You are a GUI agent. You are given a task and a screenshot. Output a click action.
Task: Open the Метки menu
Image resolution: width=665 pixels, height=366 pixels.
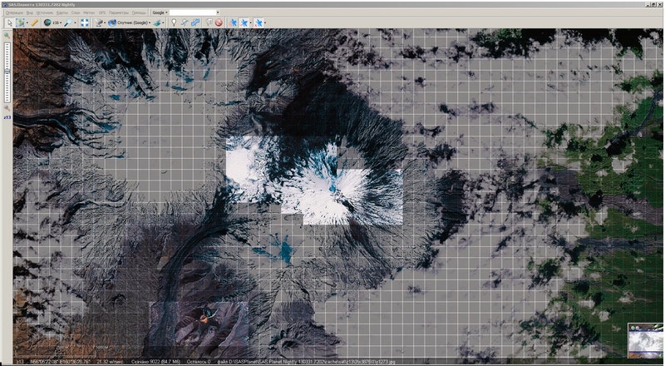tap(88, 13)
